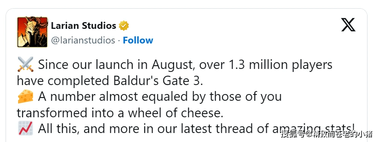Viewport: 381px width, 142px height.
Task: Click the gold verified badge
Action: point(124,26)
